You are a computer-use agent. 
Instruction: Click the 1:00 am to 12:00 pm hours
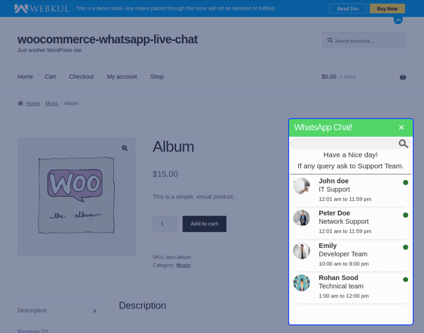344,296
